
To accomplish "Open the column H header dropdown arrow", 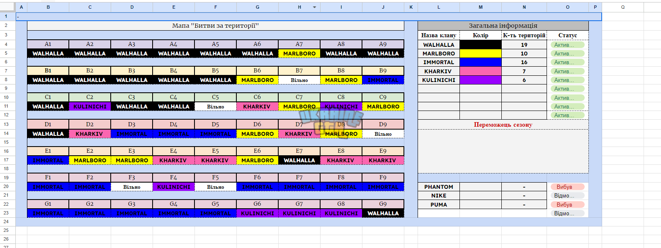I will pyautogui.click(x=314, y=7).
